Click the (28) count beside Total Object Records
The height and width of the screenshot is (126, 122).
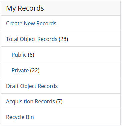click(63, 39)
